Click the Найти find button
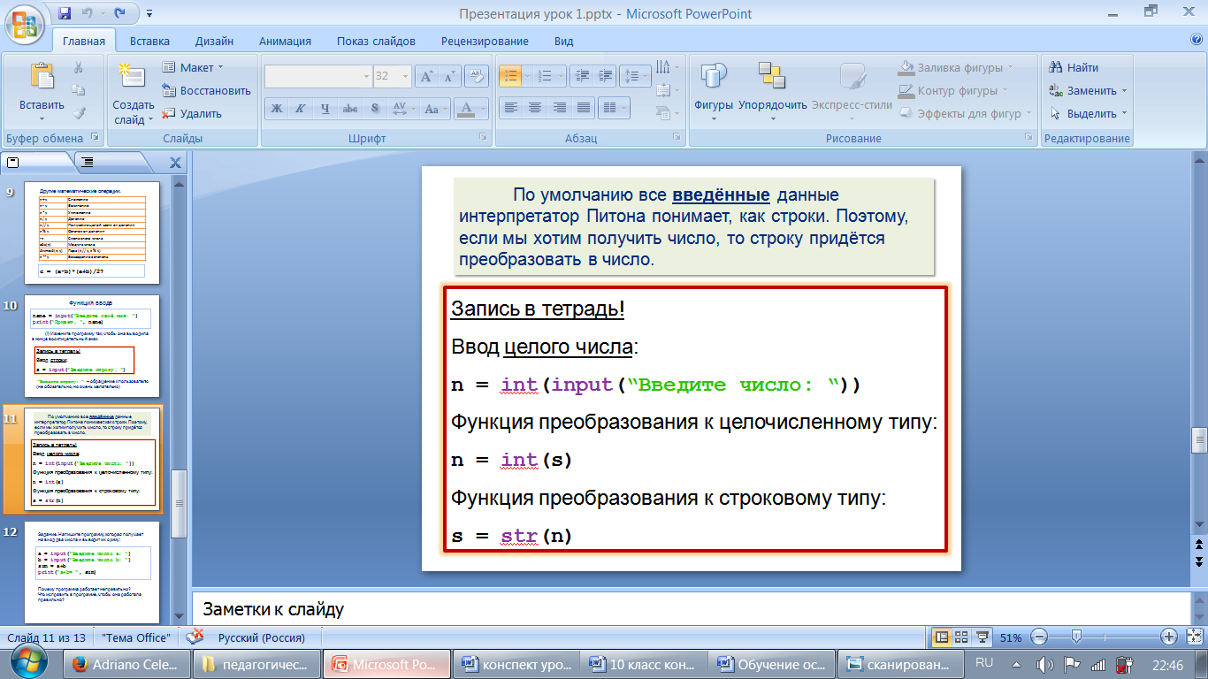 (1074, 67)
